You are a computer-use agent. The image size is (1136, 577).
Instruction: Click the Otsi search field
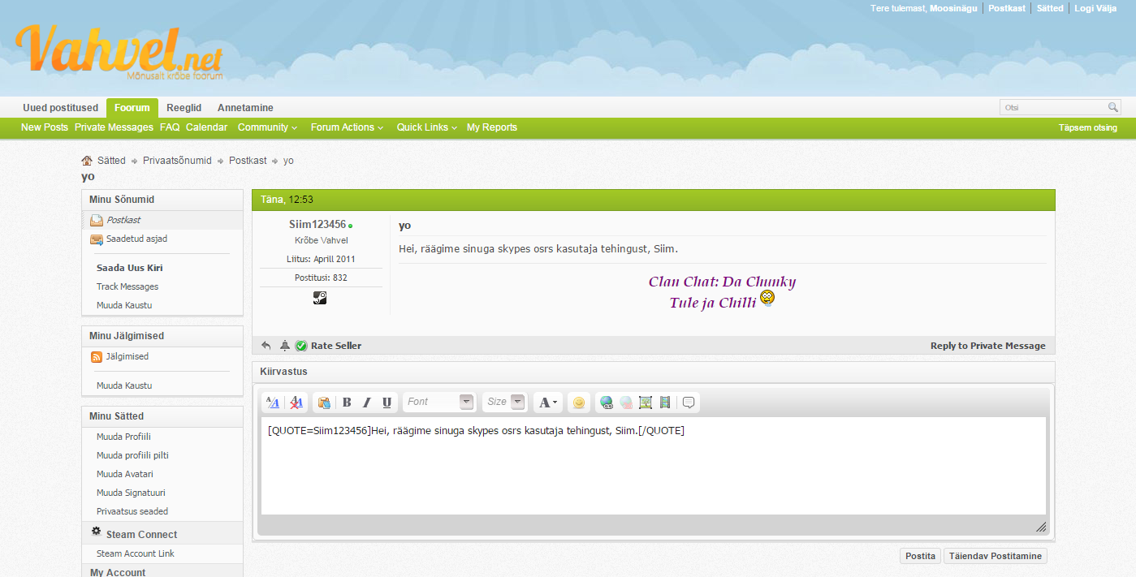[x=1054, y=107]
